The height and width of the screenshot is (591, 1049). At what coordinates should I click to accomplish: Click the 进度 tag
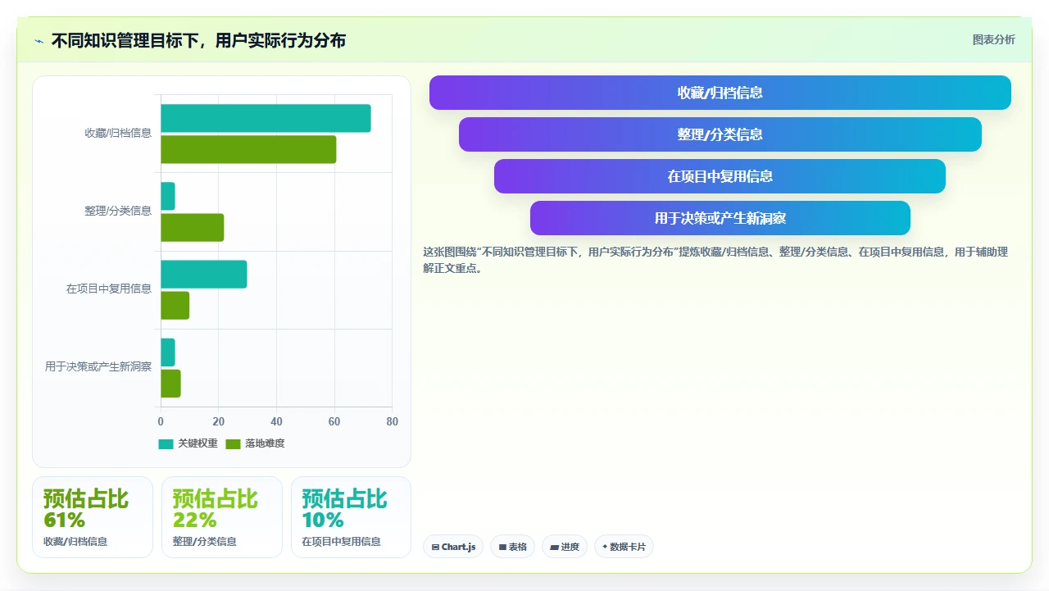point(564,547)
